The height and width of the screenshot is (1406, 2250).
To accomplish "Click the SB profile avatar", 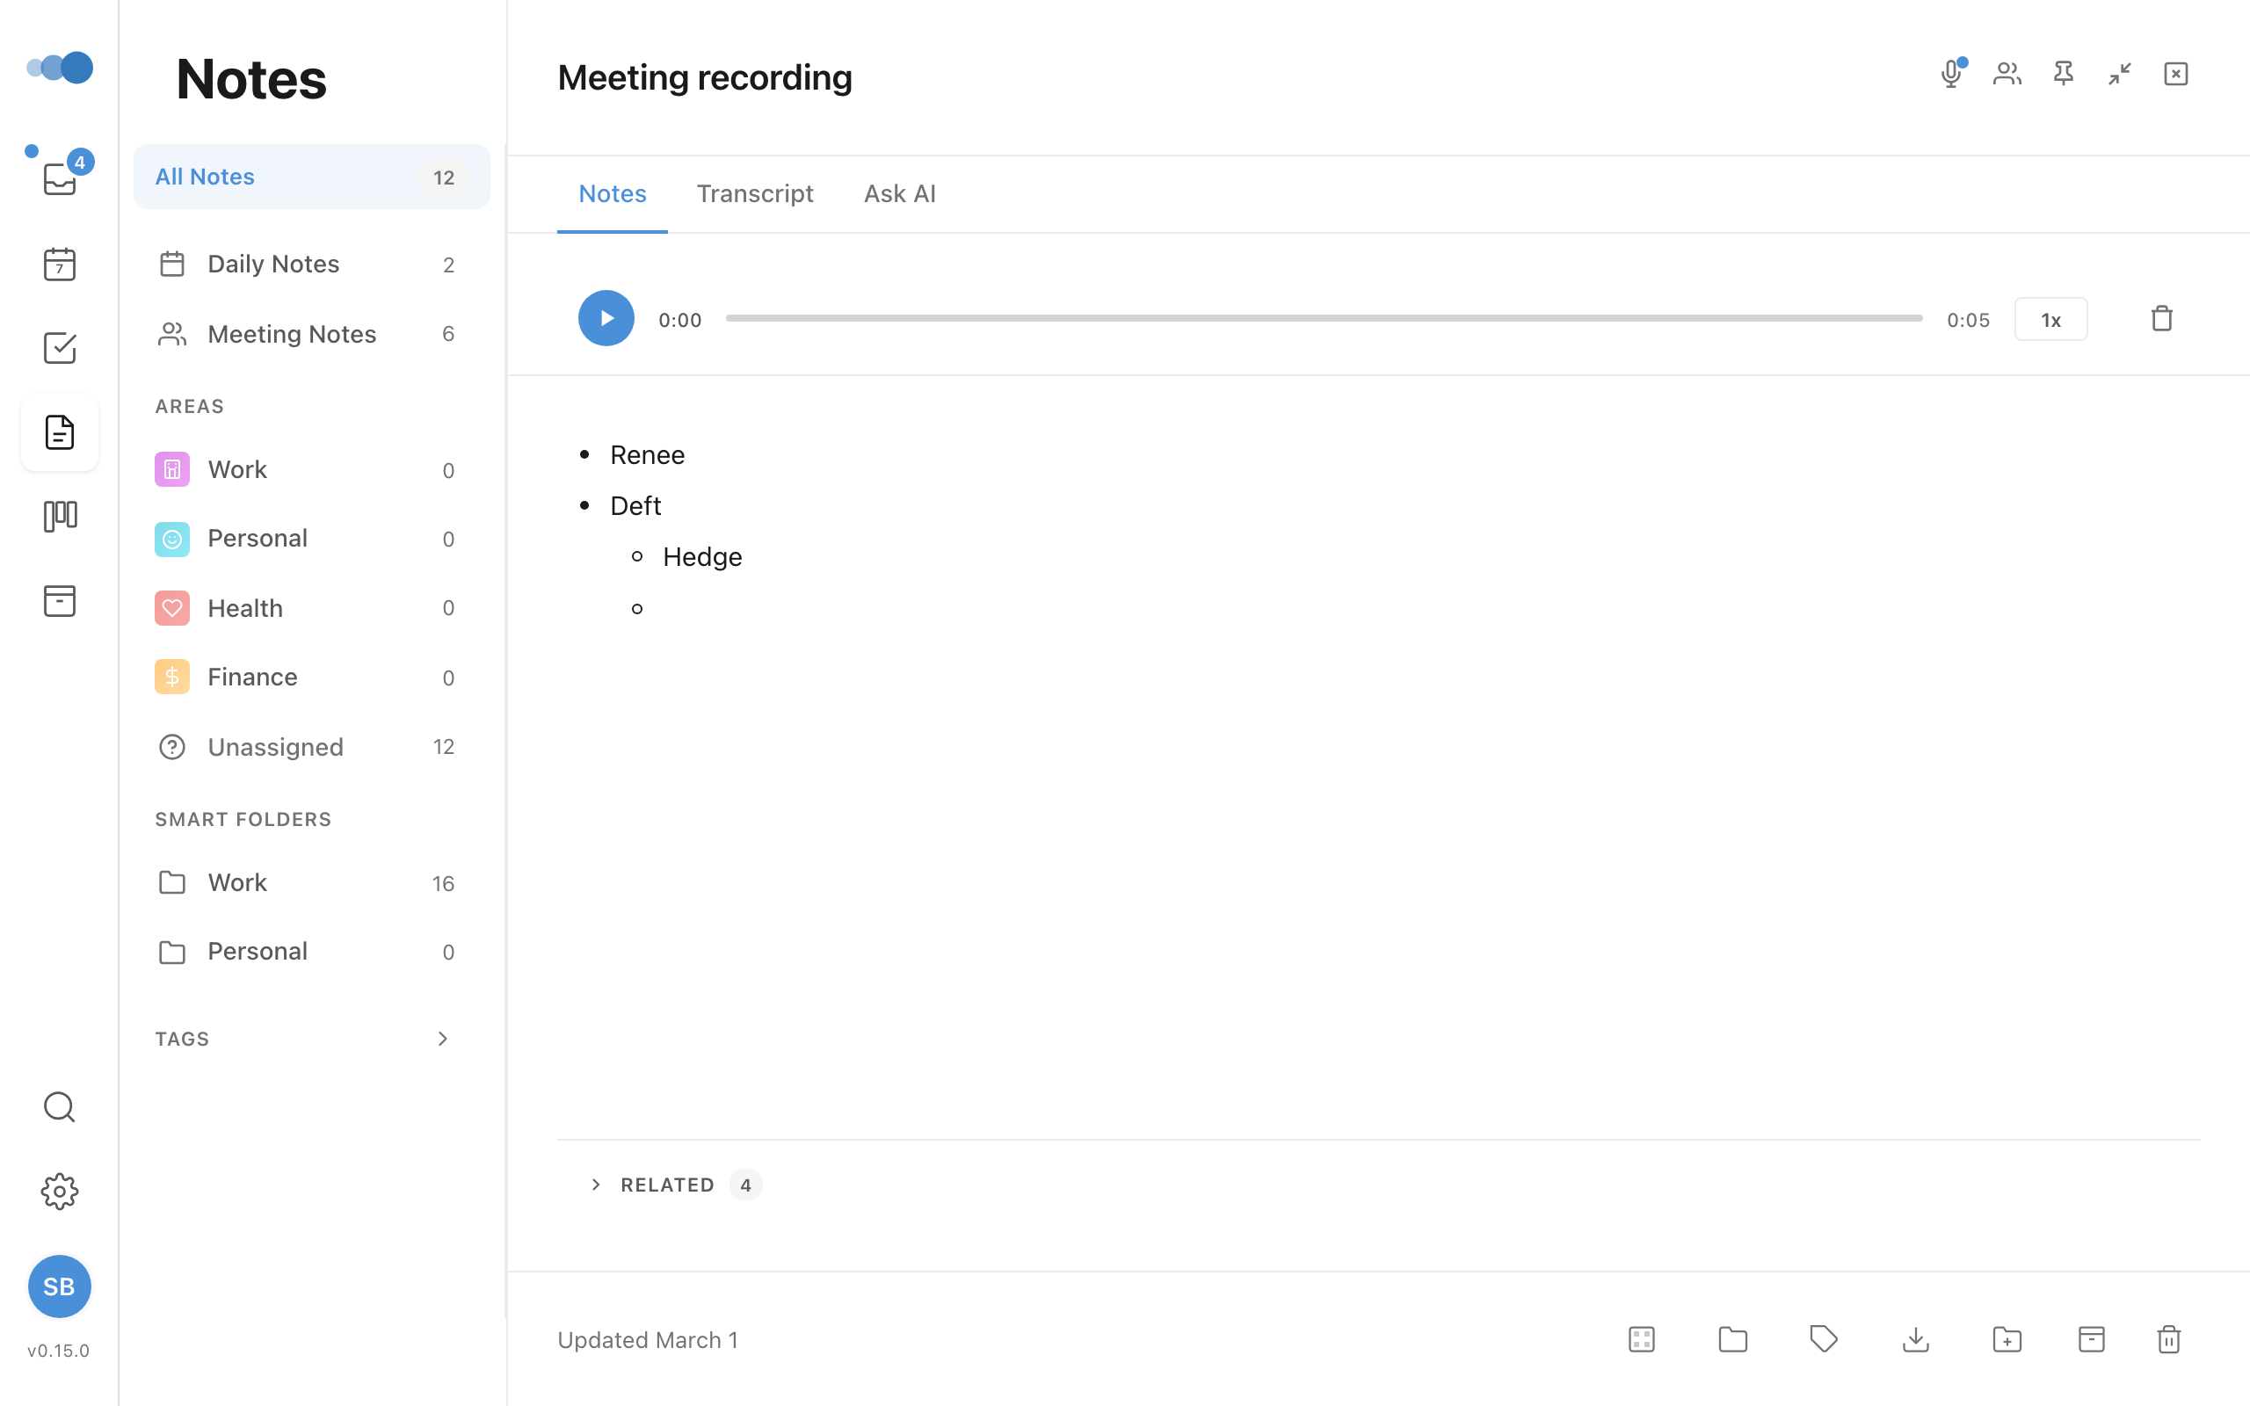I will pos(59,1286).
